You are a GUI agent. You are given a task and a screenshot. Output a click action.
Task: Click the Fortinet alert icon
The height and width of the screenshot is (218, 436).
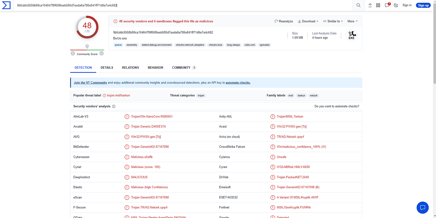click(273, 207)
